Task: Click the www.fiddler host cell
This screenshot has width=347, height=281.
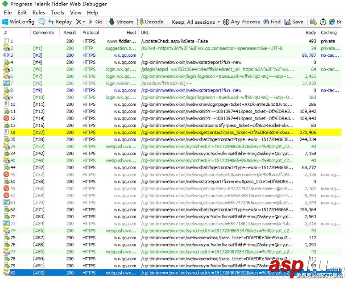Action: tap(121, 41)
